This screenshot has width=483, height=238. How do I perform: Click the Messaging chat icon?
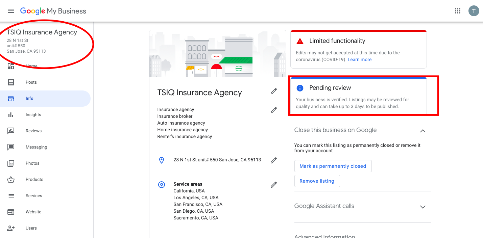(11, 147)
